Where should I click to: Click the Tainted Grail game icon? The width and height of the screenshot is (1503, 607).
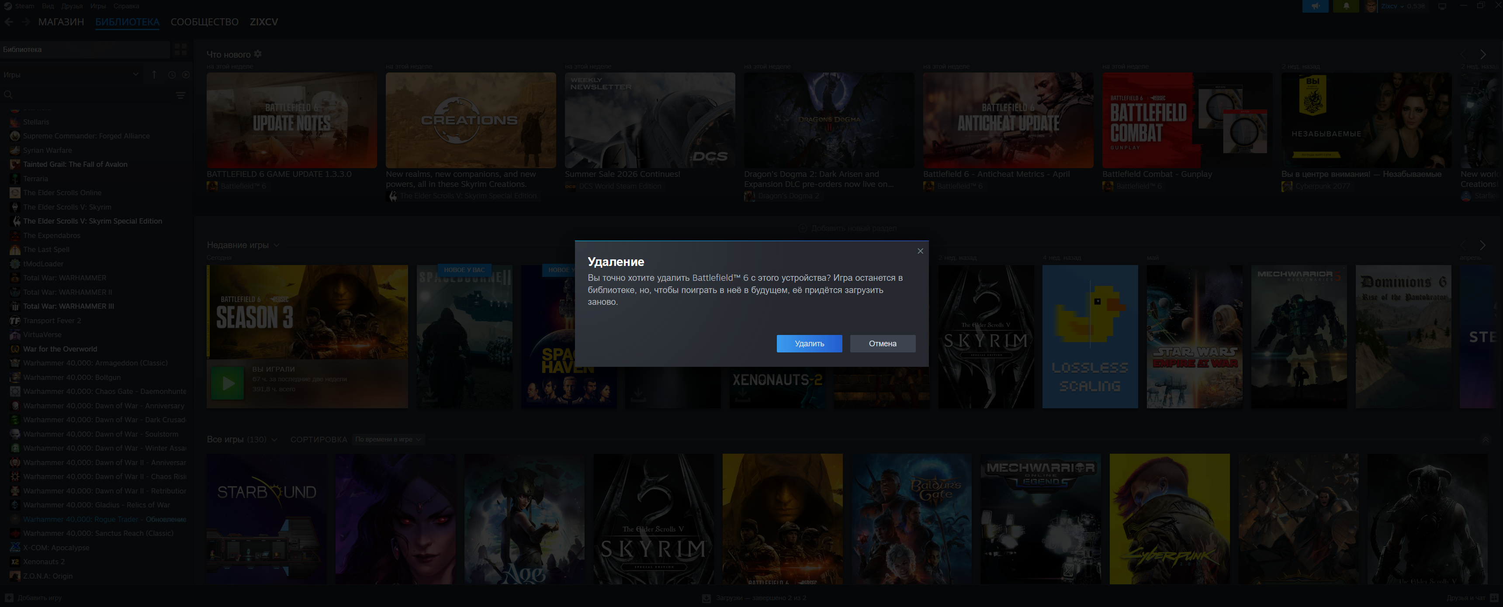tap(15, 165)
